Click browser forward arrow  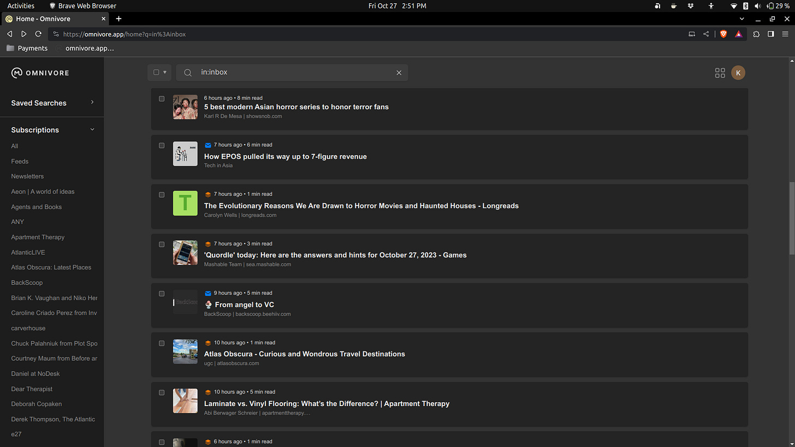(x=23, y=34)
